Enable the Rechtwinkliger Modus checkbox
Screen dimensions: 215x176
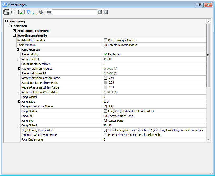[x=106, y=40]
